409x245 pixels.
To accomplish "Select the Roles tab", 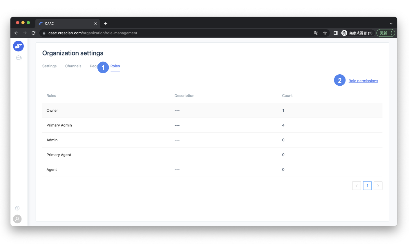I will pyautogui.click(x=115, y=66).
